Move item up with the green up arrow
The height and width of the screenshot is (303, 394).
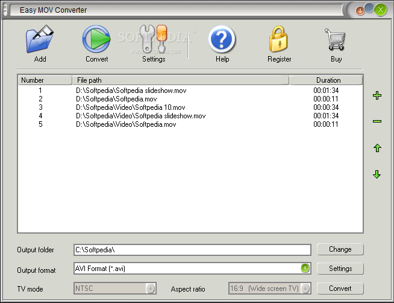[x=377, y=148]
